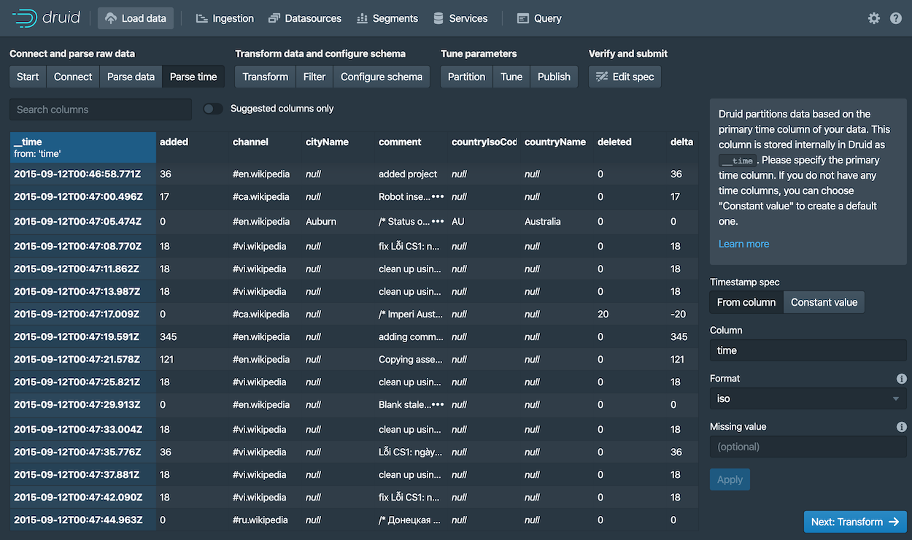Open the Segments view
The image size is (912, 540).
coord(387,18)
